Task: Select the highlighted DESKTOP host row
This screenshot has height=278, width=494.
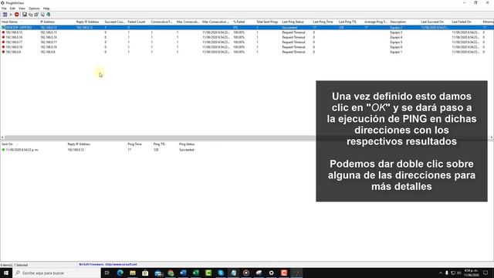Action: pos(247,28)
